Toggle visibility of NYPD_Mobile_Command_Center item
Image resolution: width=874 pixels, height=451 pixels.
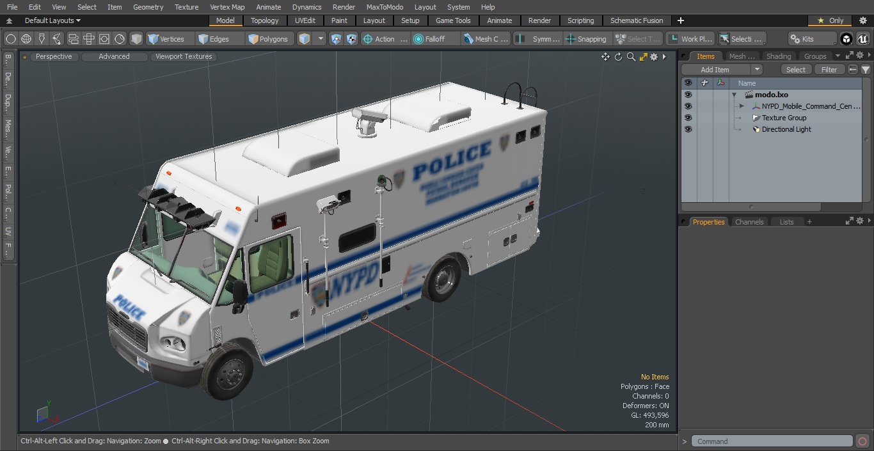tap(688, 106)
